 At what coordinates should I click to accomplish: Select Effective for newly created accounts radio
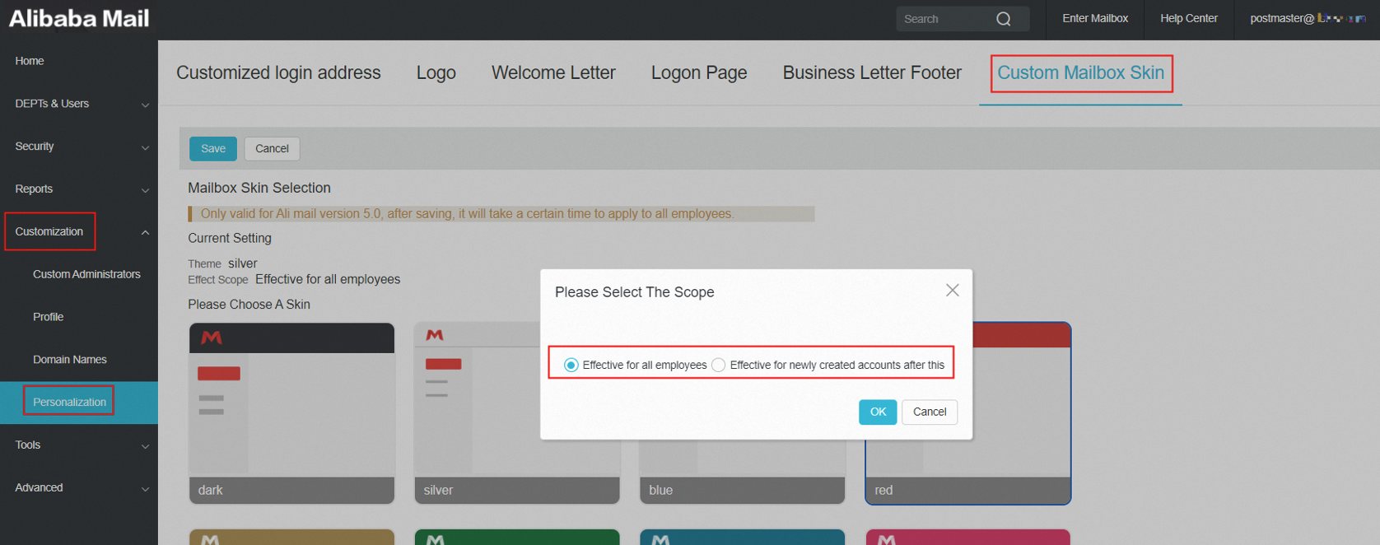coord(719,365)
